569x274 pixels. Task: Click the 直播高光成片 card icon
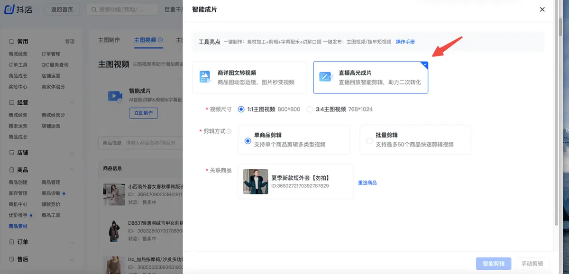[x=325, y=77]
